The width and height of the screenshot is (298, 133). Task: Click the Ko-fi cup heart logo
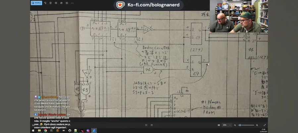(x=121, y=5)
